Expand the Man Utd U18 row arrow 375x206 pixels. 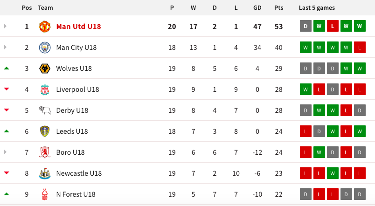coord(6,26)
